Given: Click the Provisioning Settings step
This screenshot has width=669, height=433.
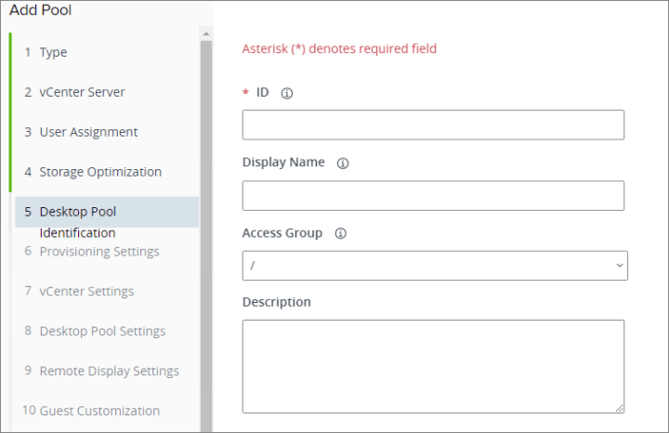Looking at the screenshot, I should [99, 252].
